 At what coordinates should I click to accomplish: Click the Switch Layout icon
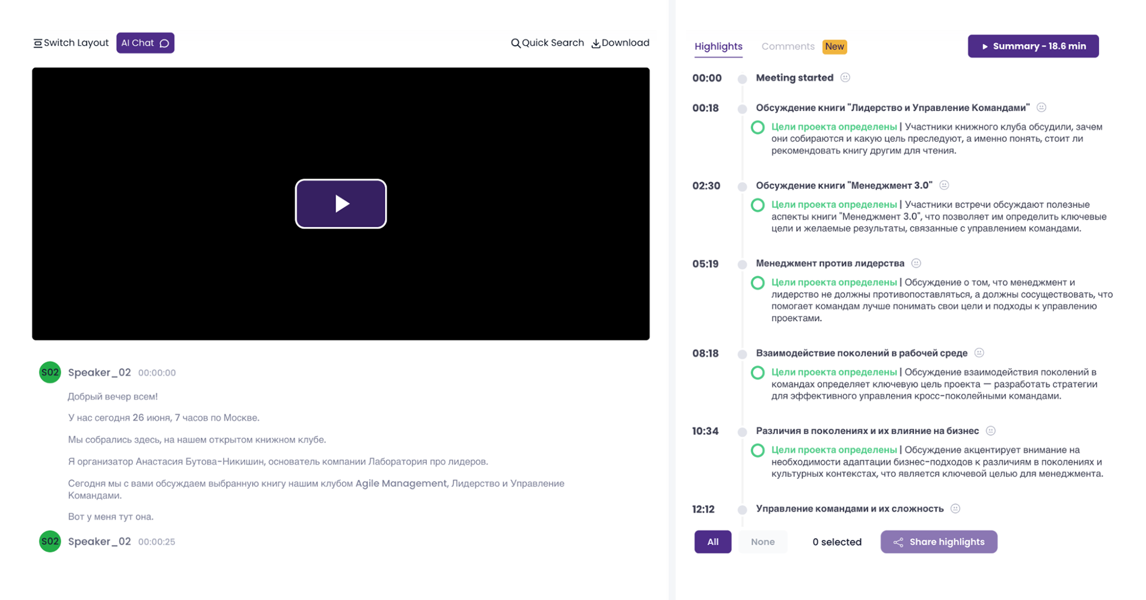(38, 43)
